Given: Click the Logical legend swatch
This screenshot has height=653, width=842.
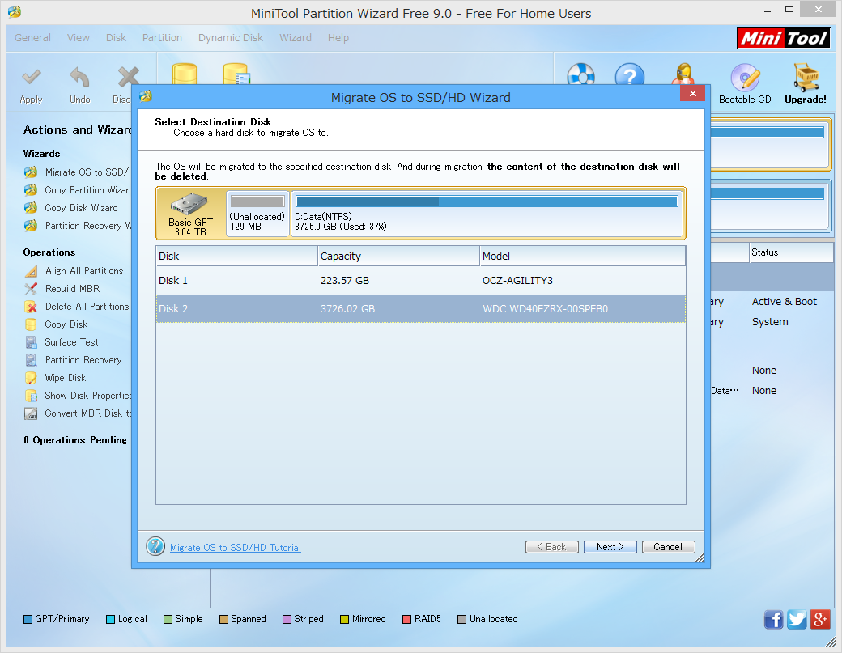Looking at the screenshot, I should [111, 619].
